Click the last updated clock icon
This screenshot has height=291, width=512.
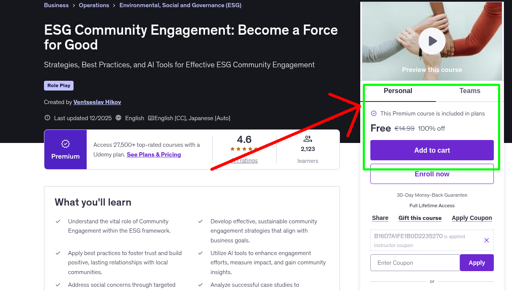pos(47,118)
